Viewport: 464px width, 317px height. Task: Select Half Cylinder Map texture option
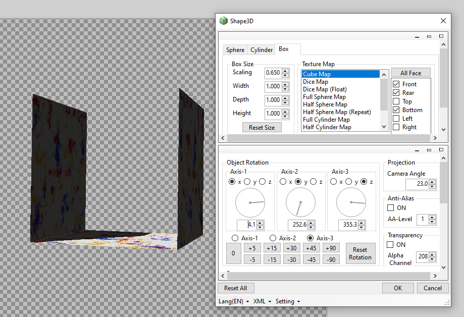[x=327, y=127]
